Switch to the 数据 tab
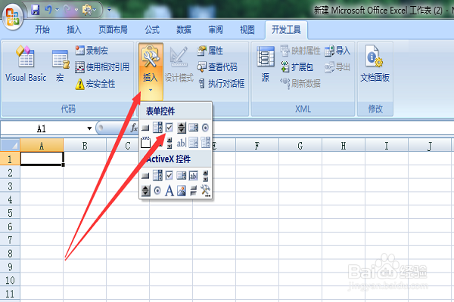 pyautogui.click(x=184, y=29)
